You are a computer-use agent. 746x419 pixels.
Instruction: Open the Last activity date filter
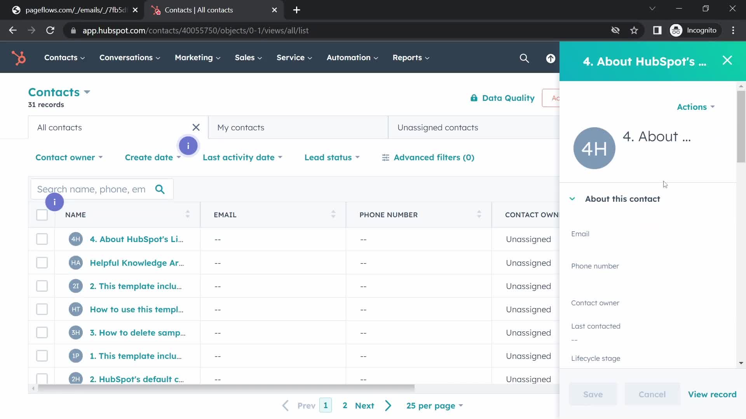tap(242, 158)
